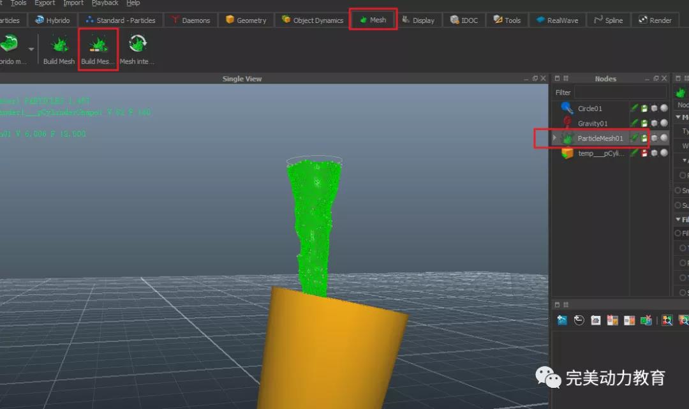Open the Playback menu
This screenshot has height=409, width=689.
(x=105, y=3)
